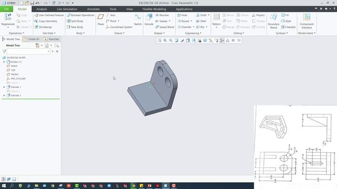
Task: Toggle annotation display in graphics toolbar
Action: pos(216,40)
